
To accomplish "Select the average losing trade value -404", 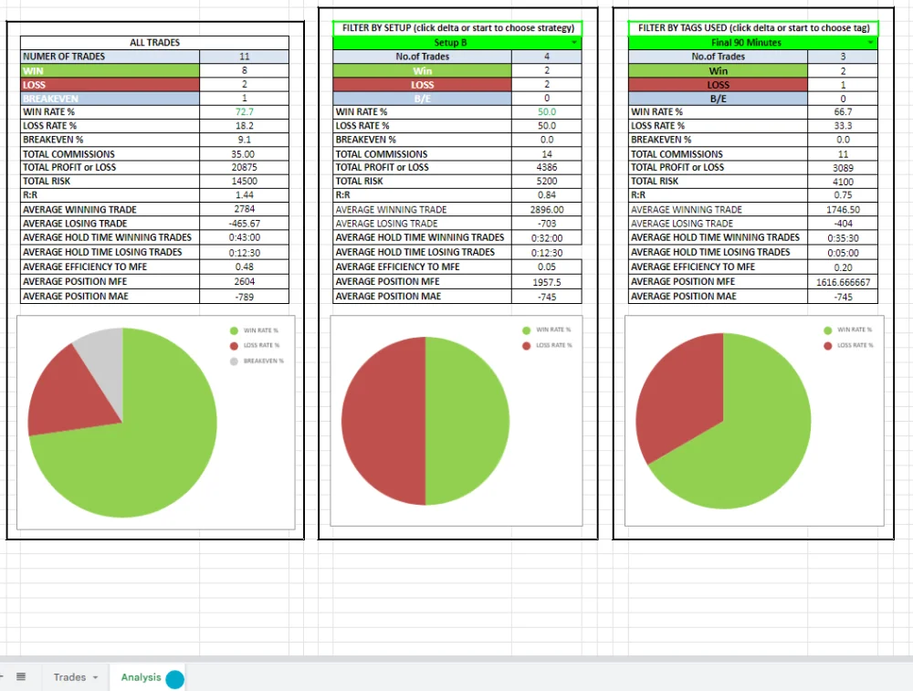I will (x=843, y=223).
